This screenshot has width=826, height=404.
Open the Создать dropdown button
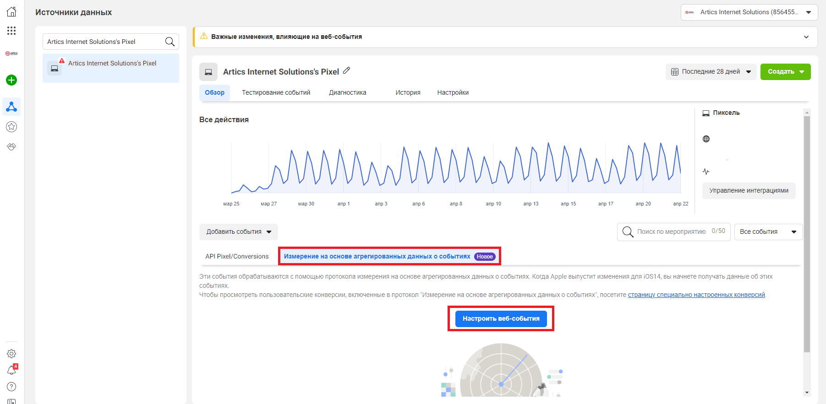click(x=786, y=72)
